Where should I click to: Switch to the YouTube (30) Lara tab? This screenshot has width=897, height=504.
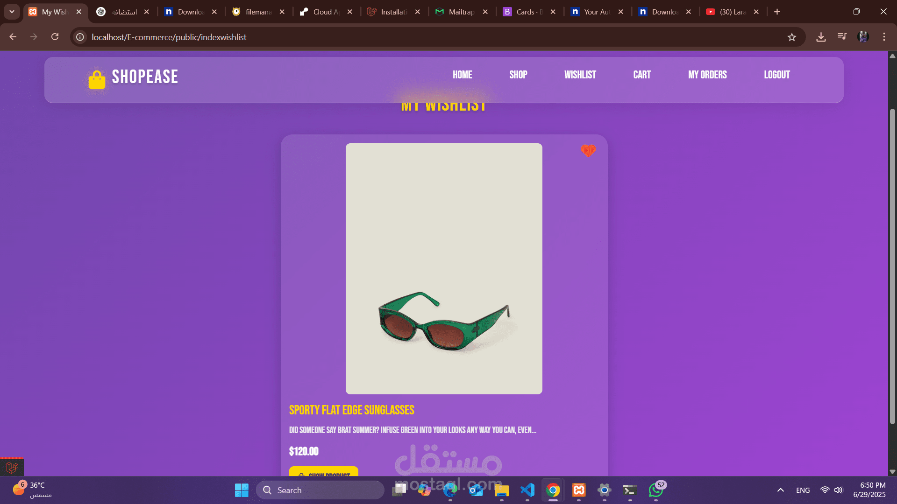[x=733, y=12]
